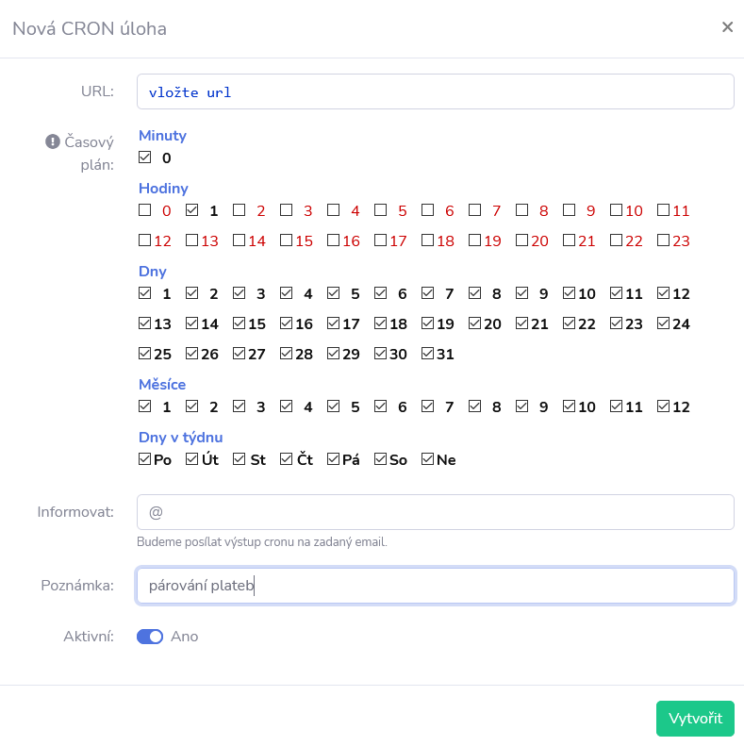Switch off the Aktivní toggle
Viewport: 744px width, 746px height.
pyautogui.click(x=150, y=637)
